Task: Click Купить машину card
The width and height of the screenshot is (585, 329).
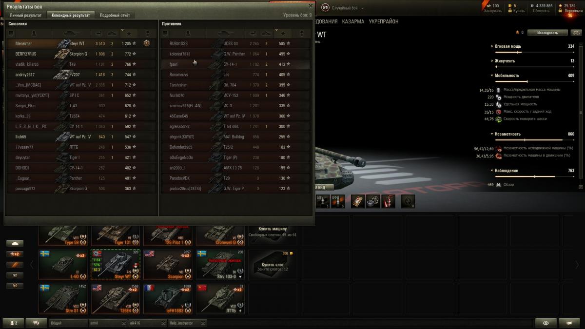Action: click(273, 232)
